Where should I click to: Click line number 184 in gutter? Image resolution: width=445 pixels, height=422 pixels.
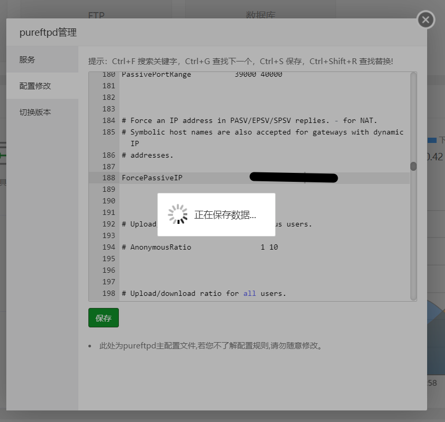click(109, 120)
